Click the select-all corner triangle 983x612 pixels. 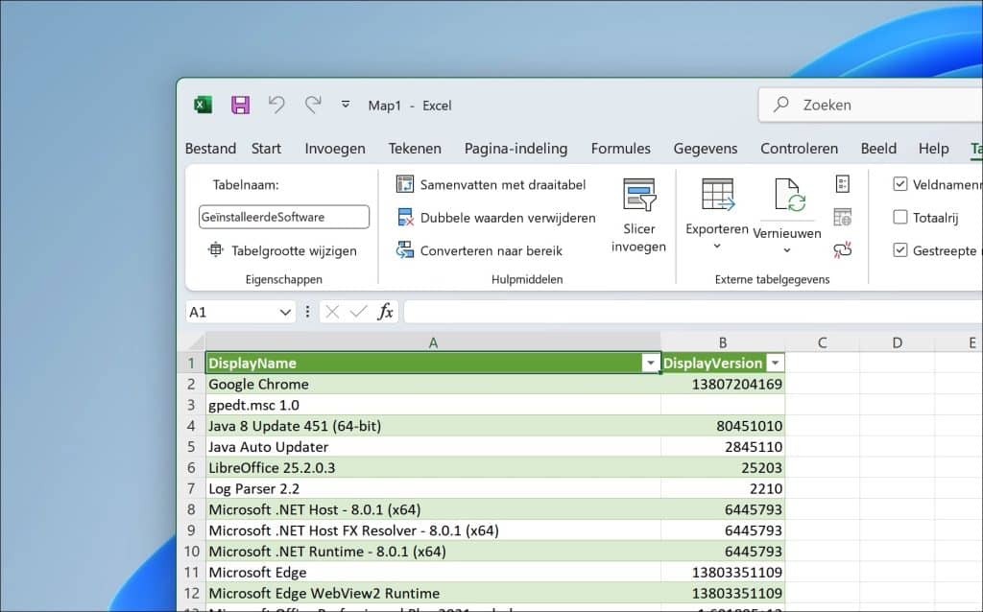(x=195, y=342)
